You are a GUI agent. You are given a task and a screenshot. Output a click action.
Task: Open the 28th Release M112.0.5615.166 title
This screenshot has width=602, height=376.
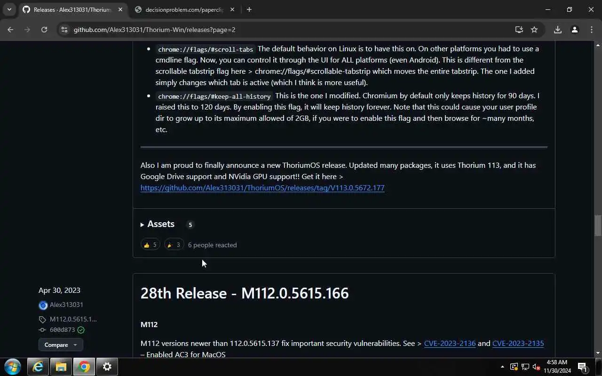[x=245, y=293]
